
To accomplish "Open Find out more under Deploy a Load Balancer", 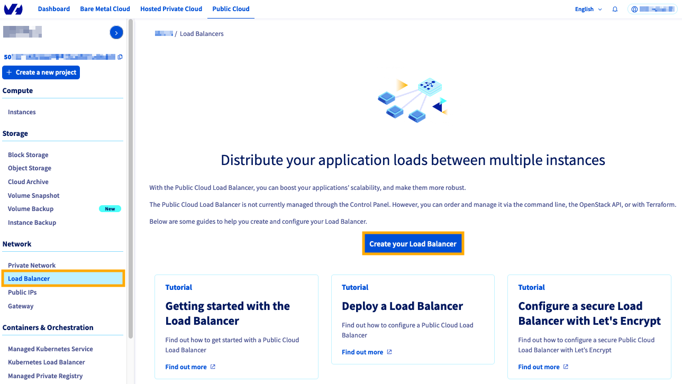I will [x=363, y=352].
